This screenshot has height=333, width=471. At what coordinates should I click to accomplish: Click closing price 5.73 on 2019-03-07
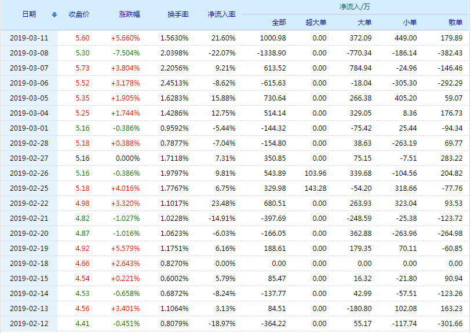[83, 68]
